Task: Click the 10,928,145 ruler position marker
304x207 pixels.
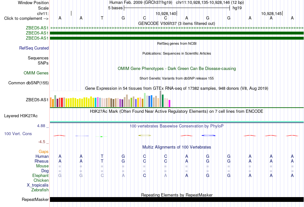Action: pos(271,13)
